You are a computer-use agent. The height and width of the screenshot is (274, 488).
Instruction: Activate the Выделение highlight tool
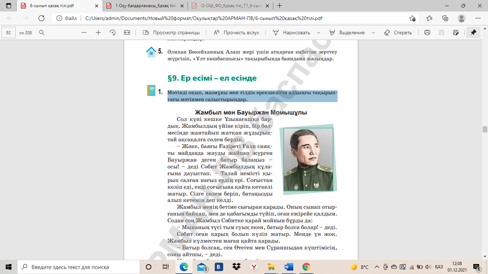click(347, 32)
